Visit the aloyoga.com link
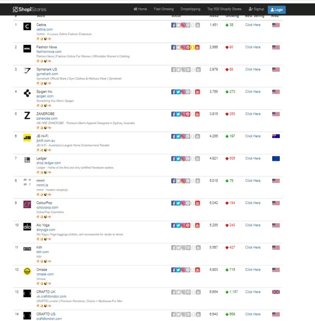Viewport: 315px width, 321px height. pyautogui.click(x=46, y=230)
